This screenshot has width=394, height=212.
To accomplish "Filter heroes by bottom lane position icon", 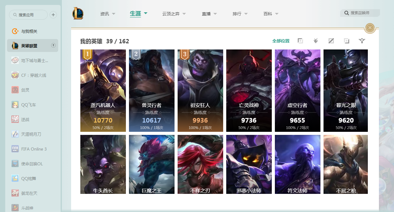I will (347, 41).
